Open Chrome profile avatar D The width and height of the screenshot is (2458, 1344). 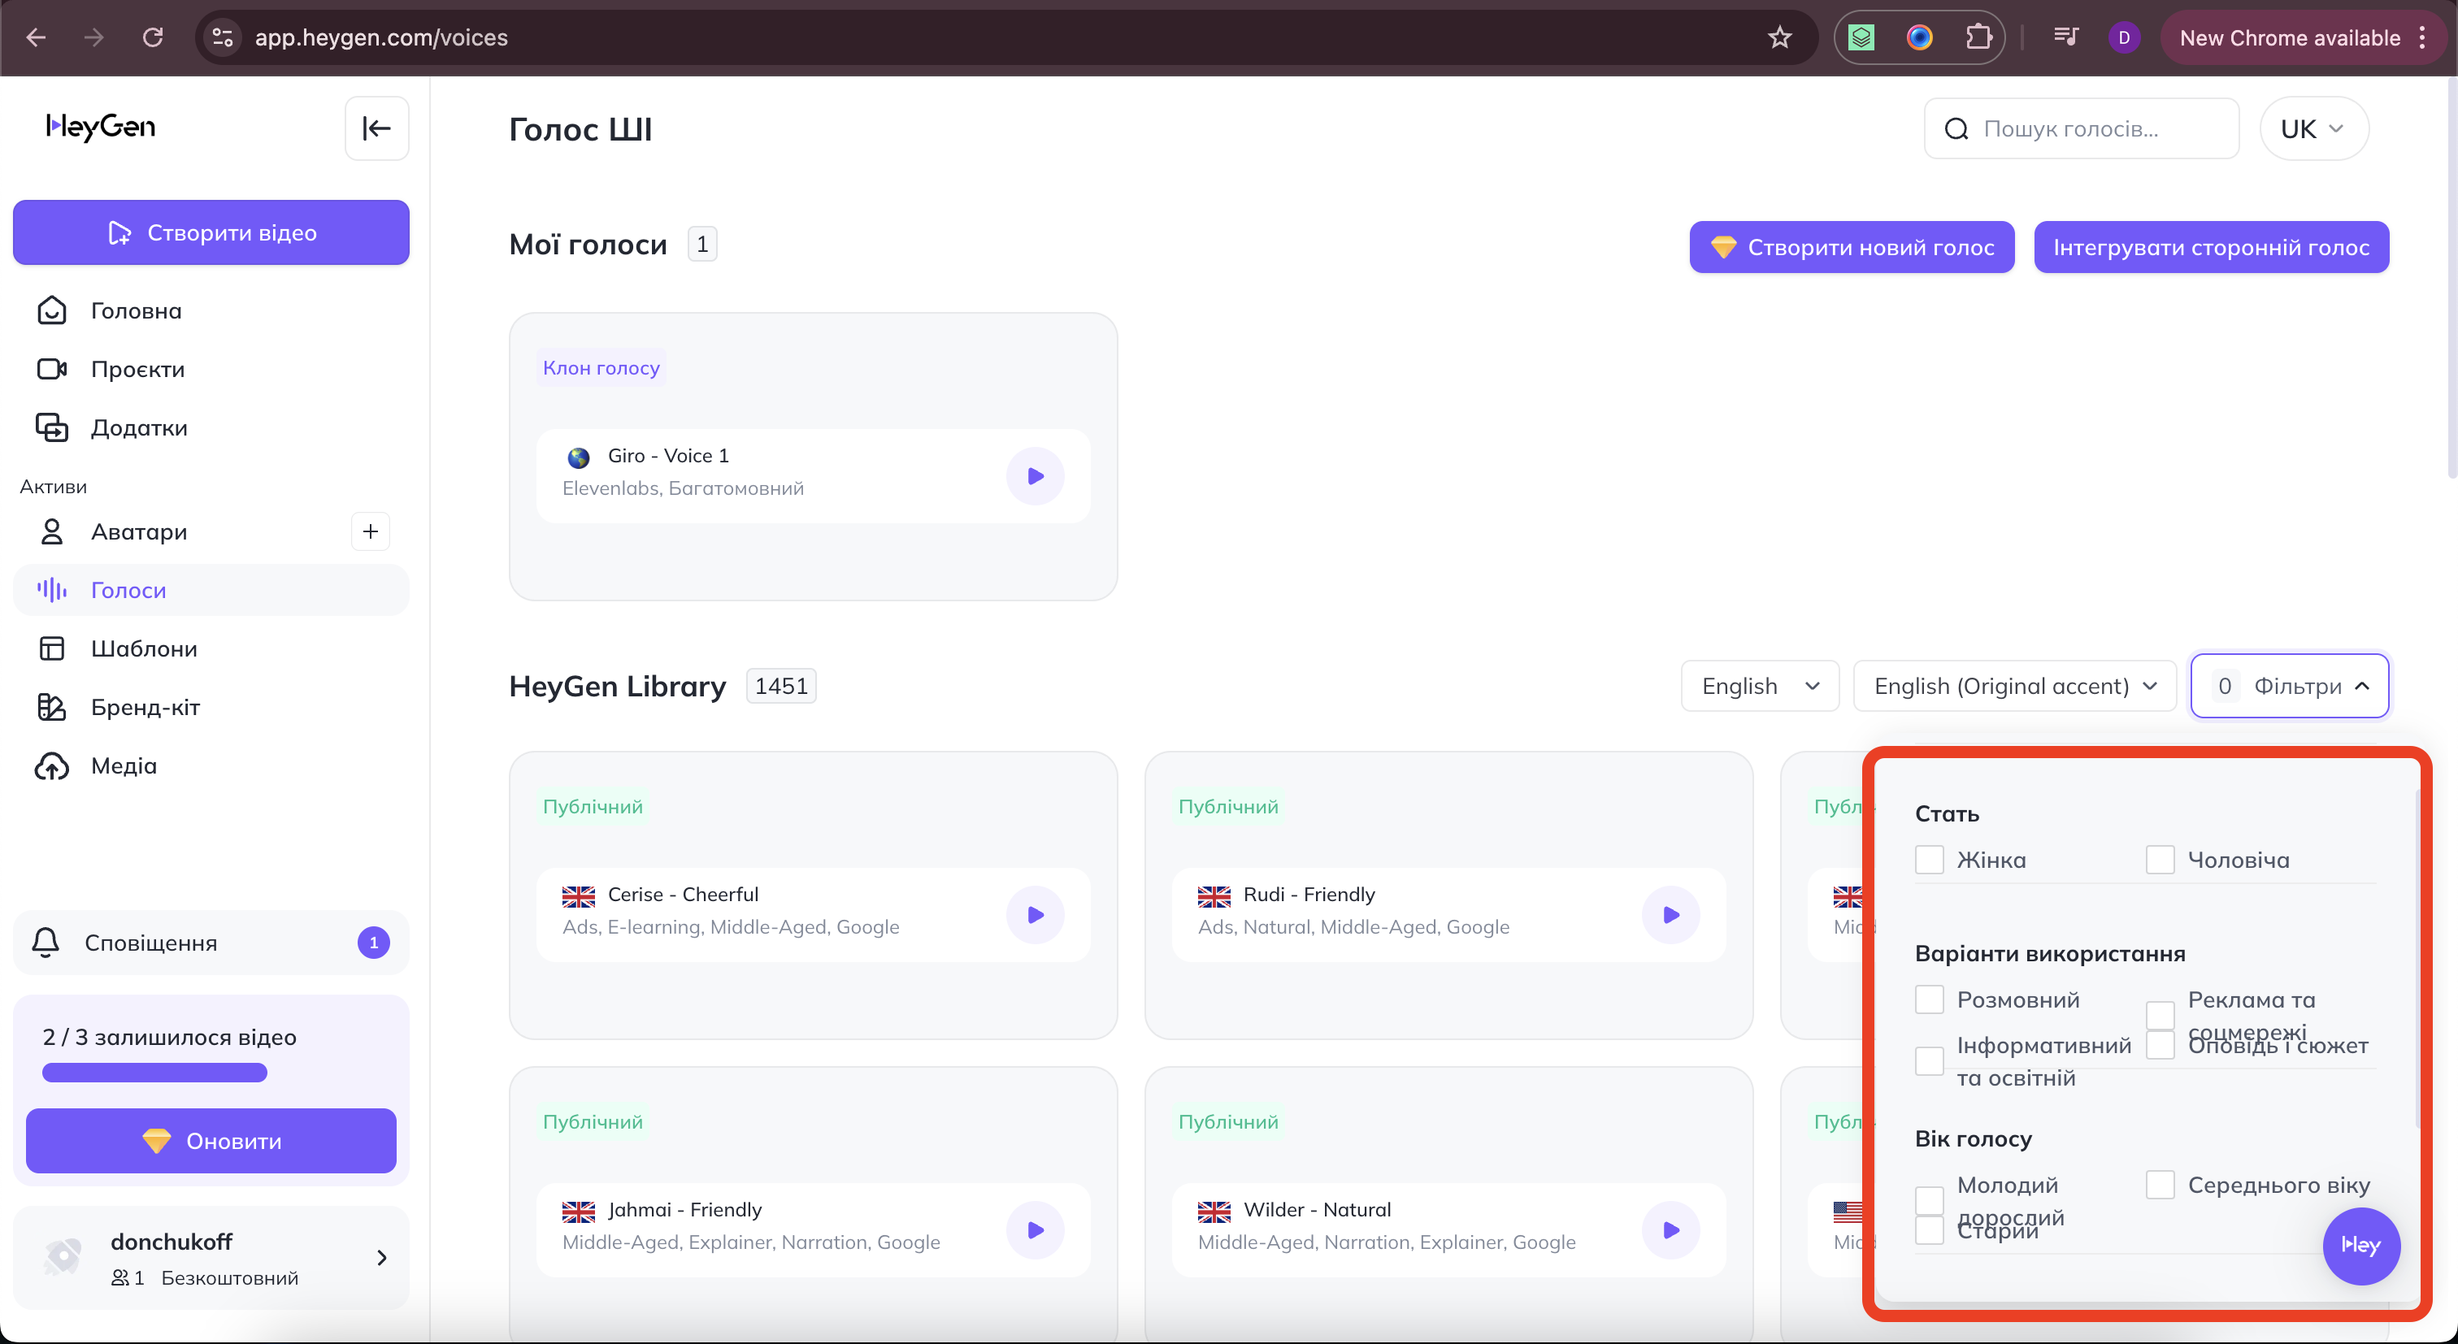2123,37
